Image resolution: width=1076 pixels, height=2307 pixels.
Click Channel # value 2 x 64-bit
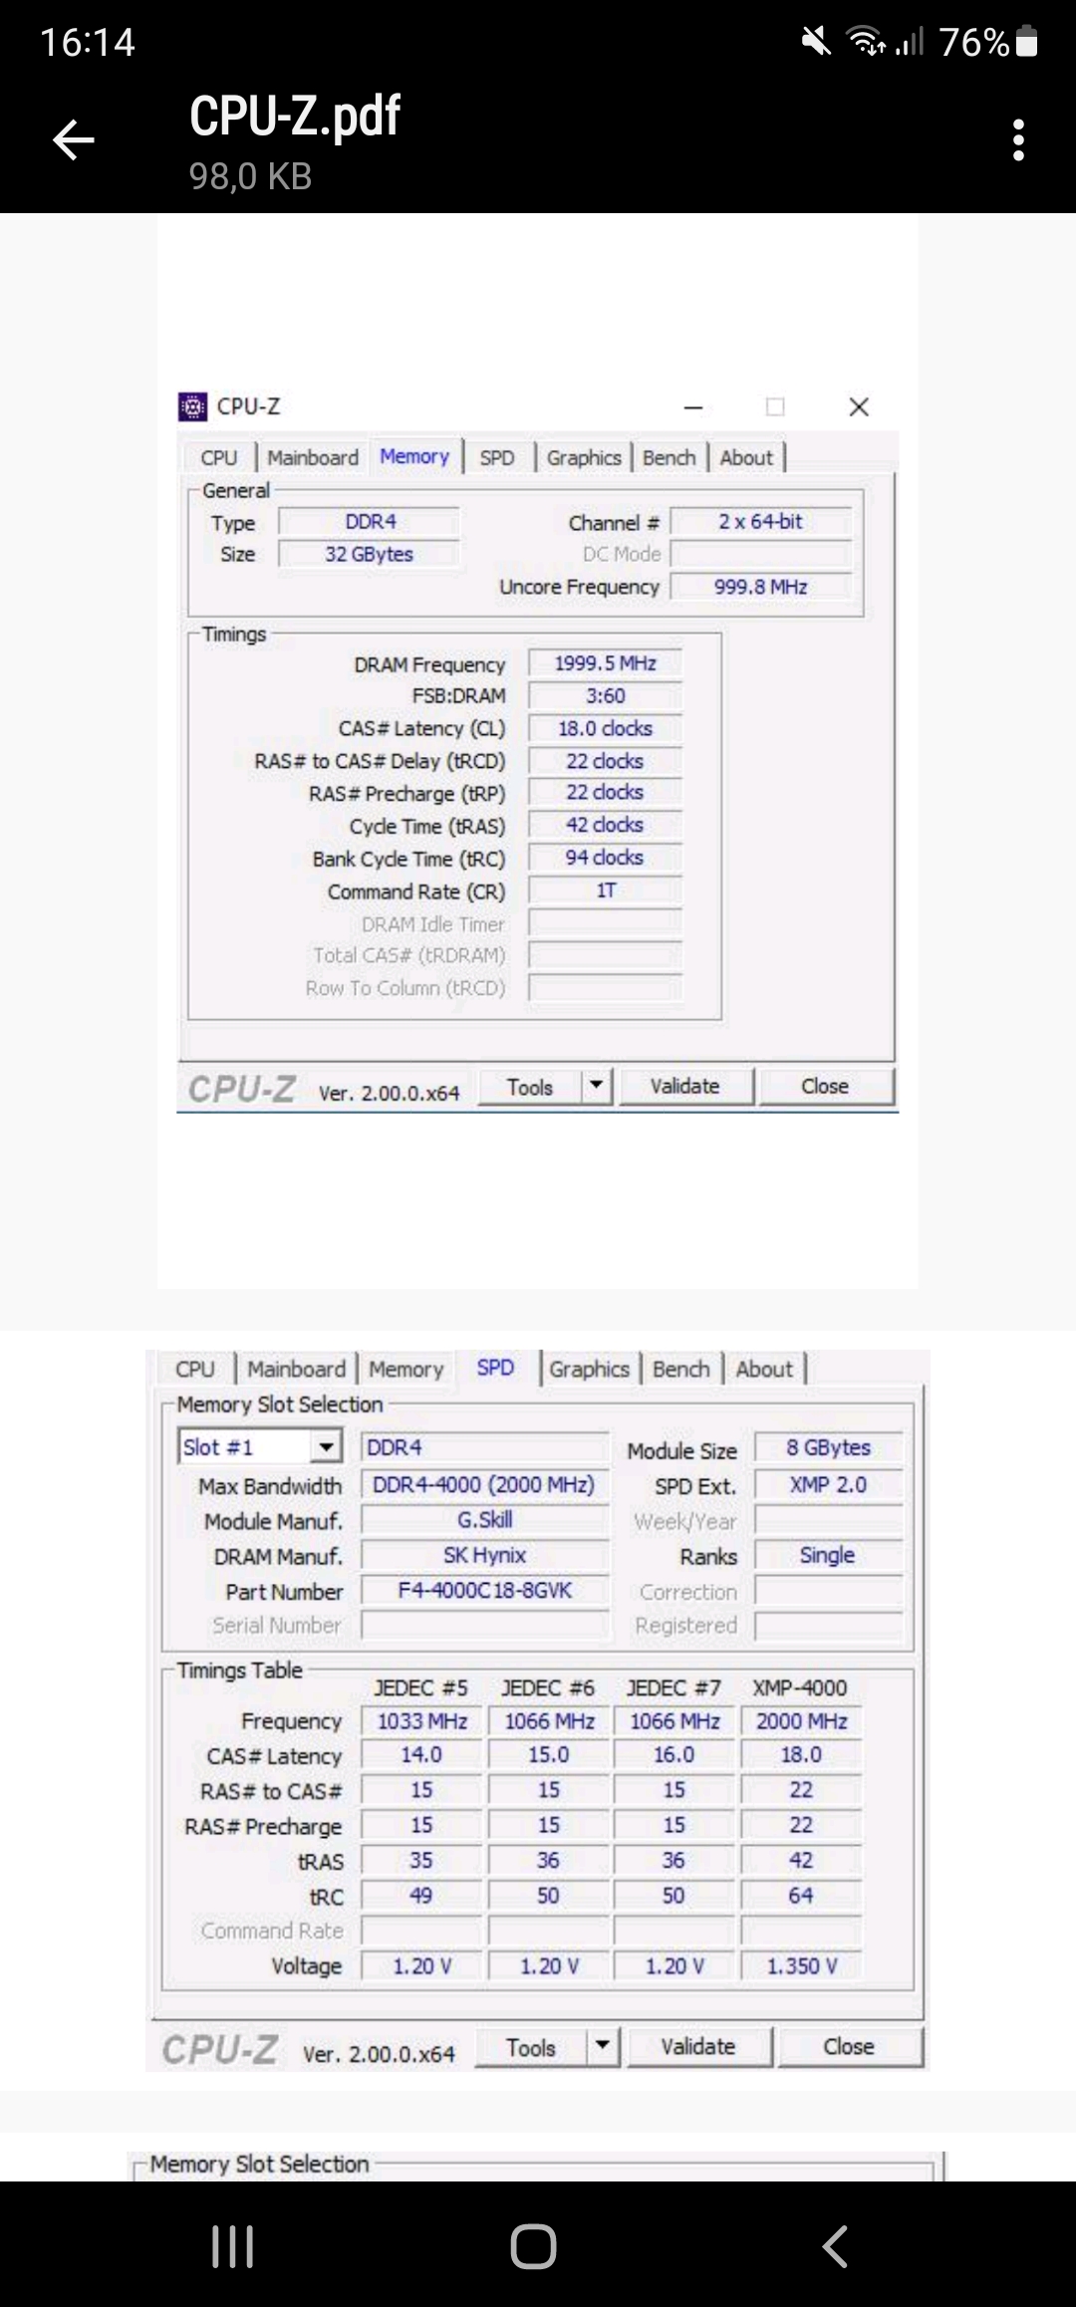761,521
